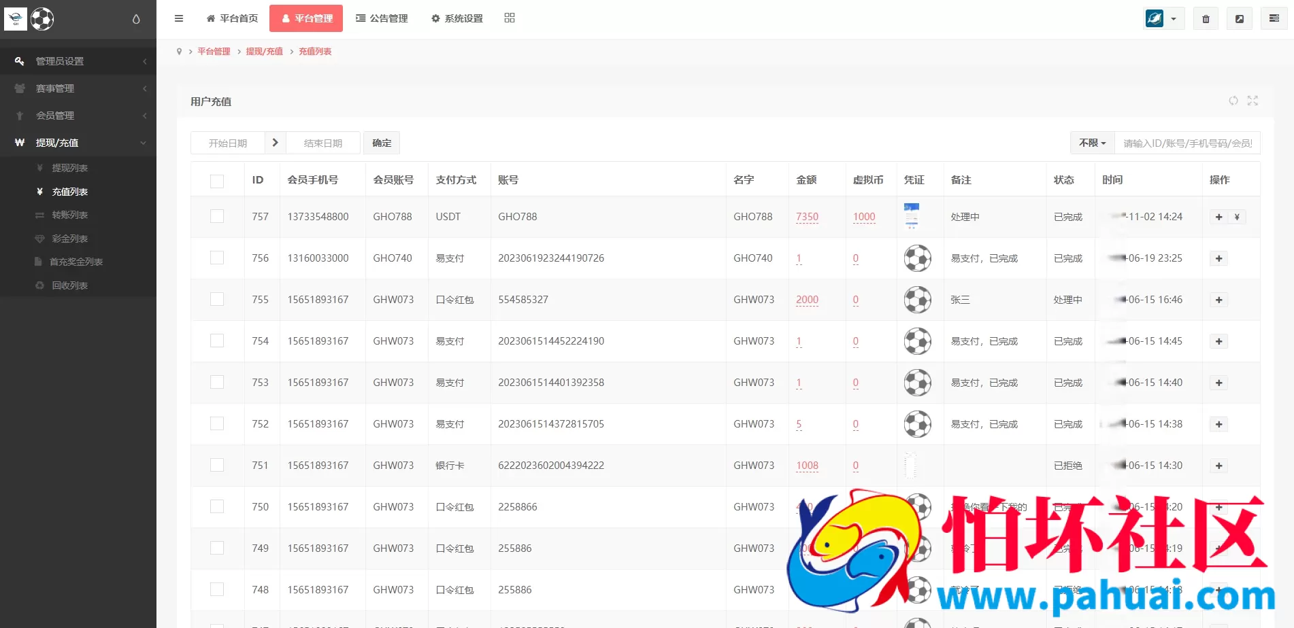Open the 不限 filter dropdown
1294x628 pixels.
tap(1093, 143)
